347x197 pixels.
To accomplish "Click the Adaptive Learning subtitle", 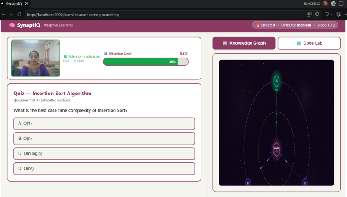I will [x=58, y=25].
